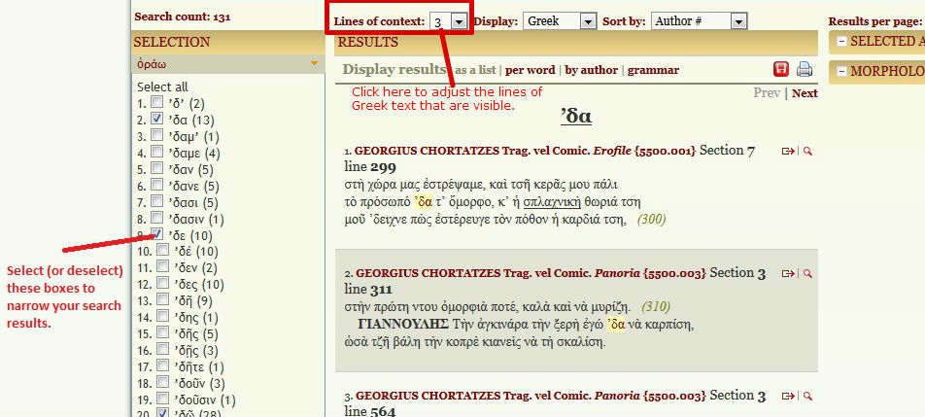Check the ’δαν (5) checkbox
This screenshot has height=417, width=925.
coord(157,169)
